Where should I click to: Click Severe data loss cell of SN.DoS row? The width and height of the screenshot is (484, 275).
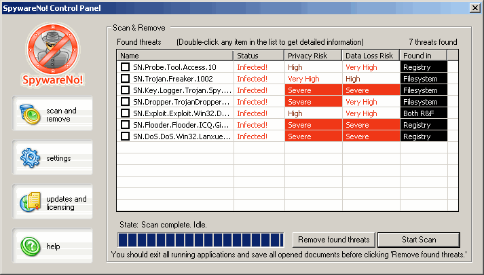pyautogui.click(x=371, y=136)
